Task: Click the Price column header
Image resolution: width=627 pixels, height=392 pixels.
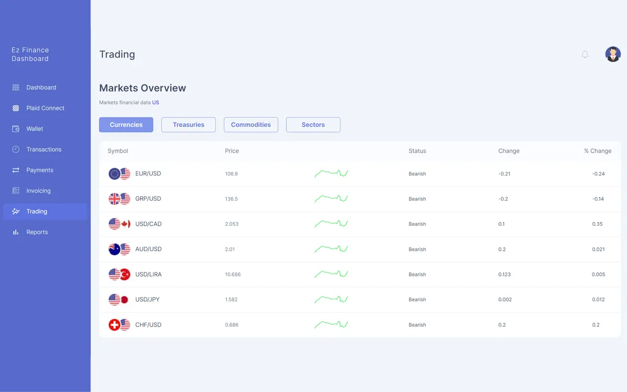Action: 232,151
